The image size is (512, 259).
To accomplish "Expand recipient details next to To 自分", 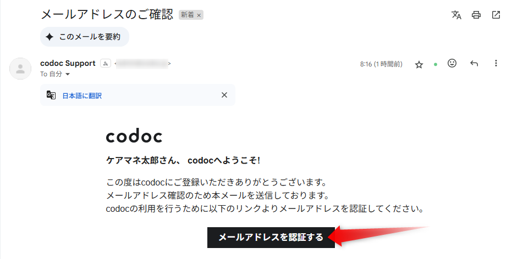I will pyautogui.click(x=68, y=74).
